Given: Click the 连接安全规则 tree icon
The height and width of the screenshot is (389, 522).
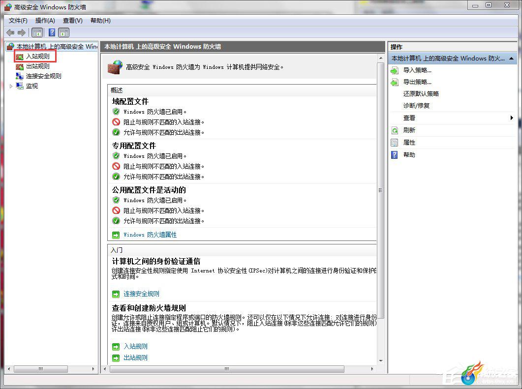Looking at the screenshot, I should (20, 76).
